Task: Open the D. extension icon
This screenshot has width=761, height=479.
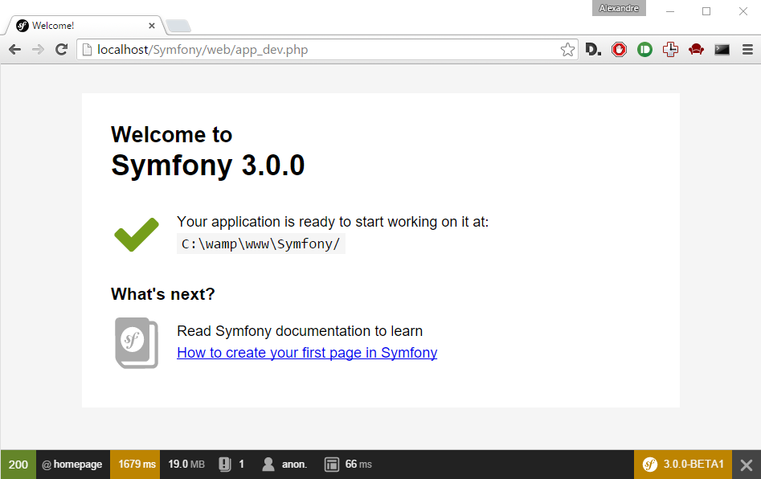Action: pyautogui.click(x=592, y=50)
